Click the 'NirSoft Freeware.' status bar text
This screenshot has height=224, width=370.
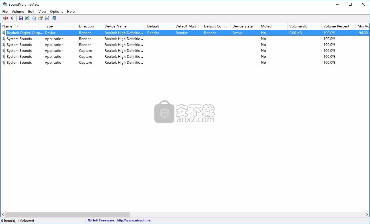(101, 220)
